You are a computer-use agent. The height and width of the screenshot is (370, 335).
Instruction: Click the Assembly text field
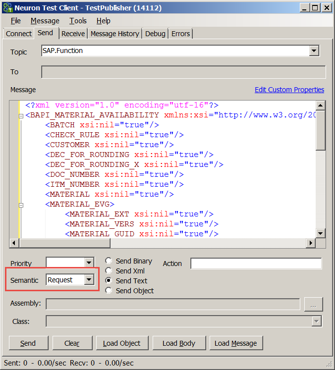173,304
